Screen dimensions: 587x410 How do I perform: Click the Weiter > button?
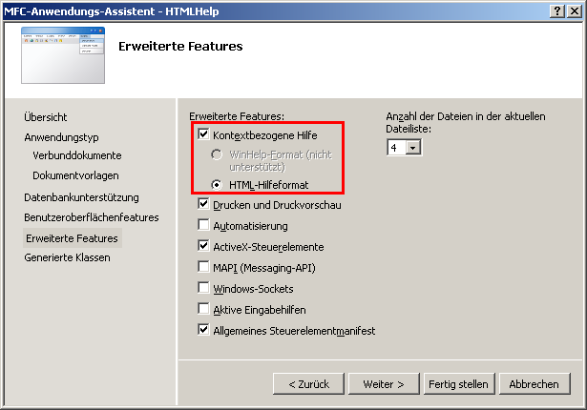(384, 384)
